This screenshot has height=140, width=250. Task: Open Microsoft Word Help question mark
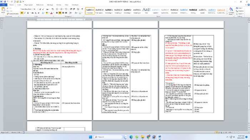pyautogui.click(x=249, y=5)
